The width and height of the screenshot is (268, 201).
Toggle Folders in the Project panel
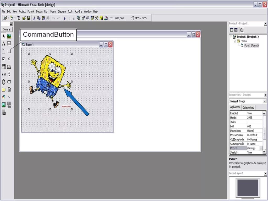[x=242, y=30]
